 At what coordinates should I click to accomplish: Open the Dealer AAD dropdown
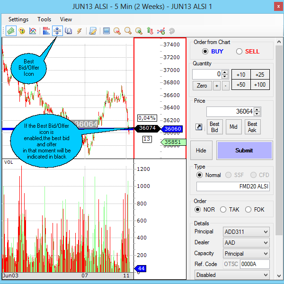click(x=246, y=243)
